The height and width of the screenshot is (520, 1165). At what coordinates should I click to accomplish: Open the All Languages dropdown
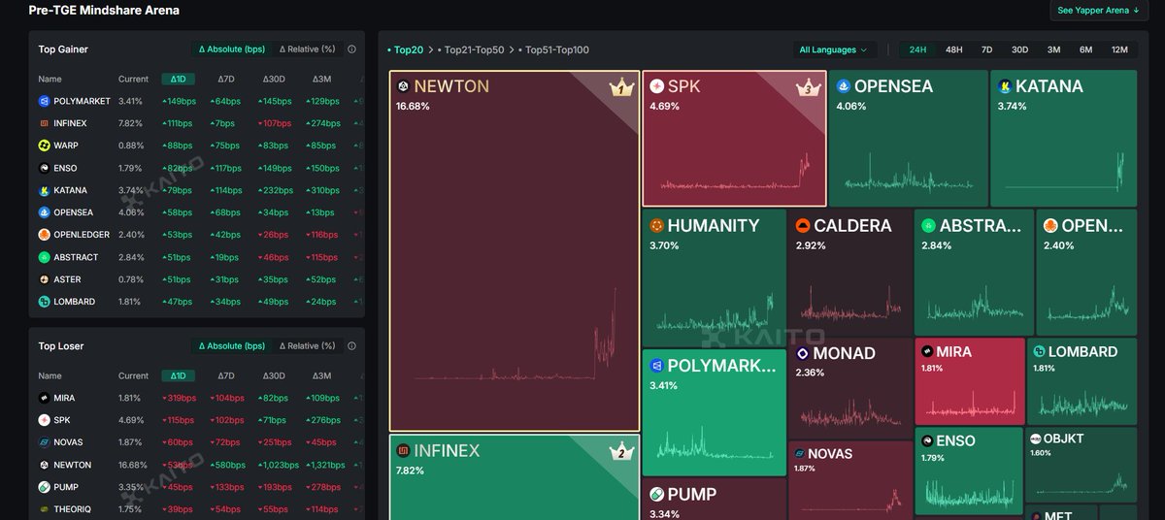(834, 49)
